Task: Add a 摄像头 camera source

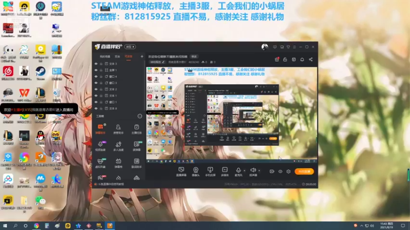Action: (196, 172)
